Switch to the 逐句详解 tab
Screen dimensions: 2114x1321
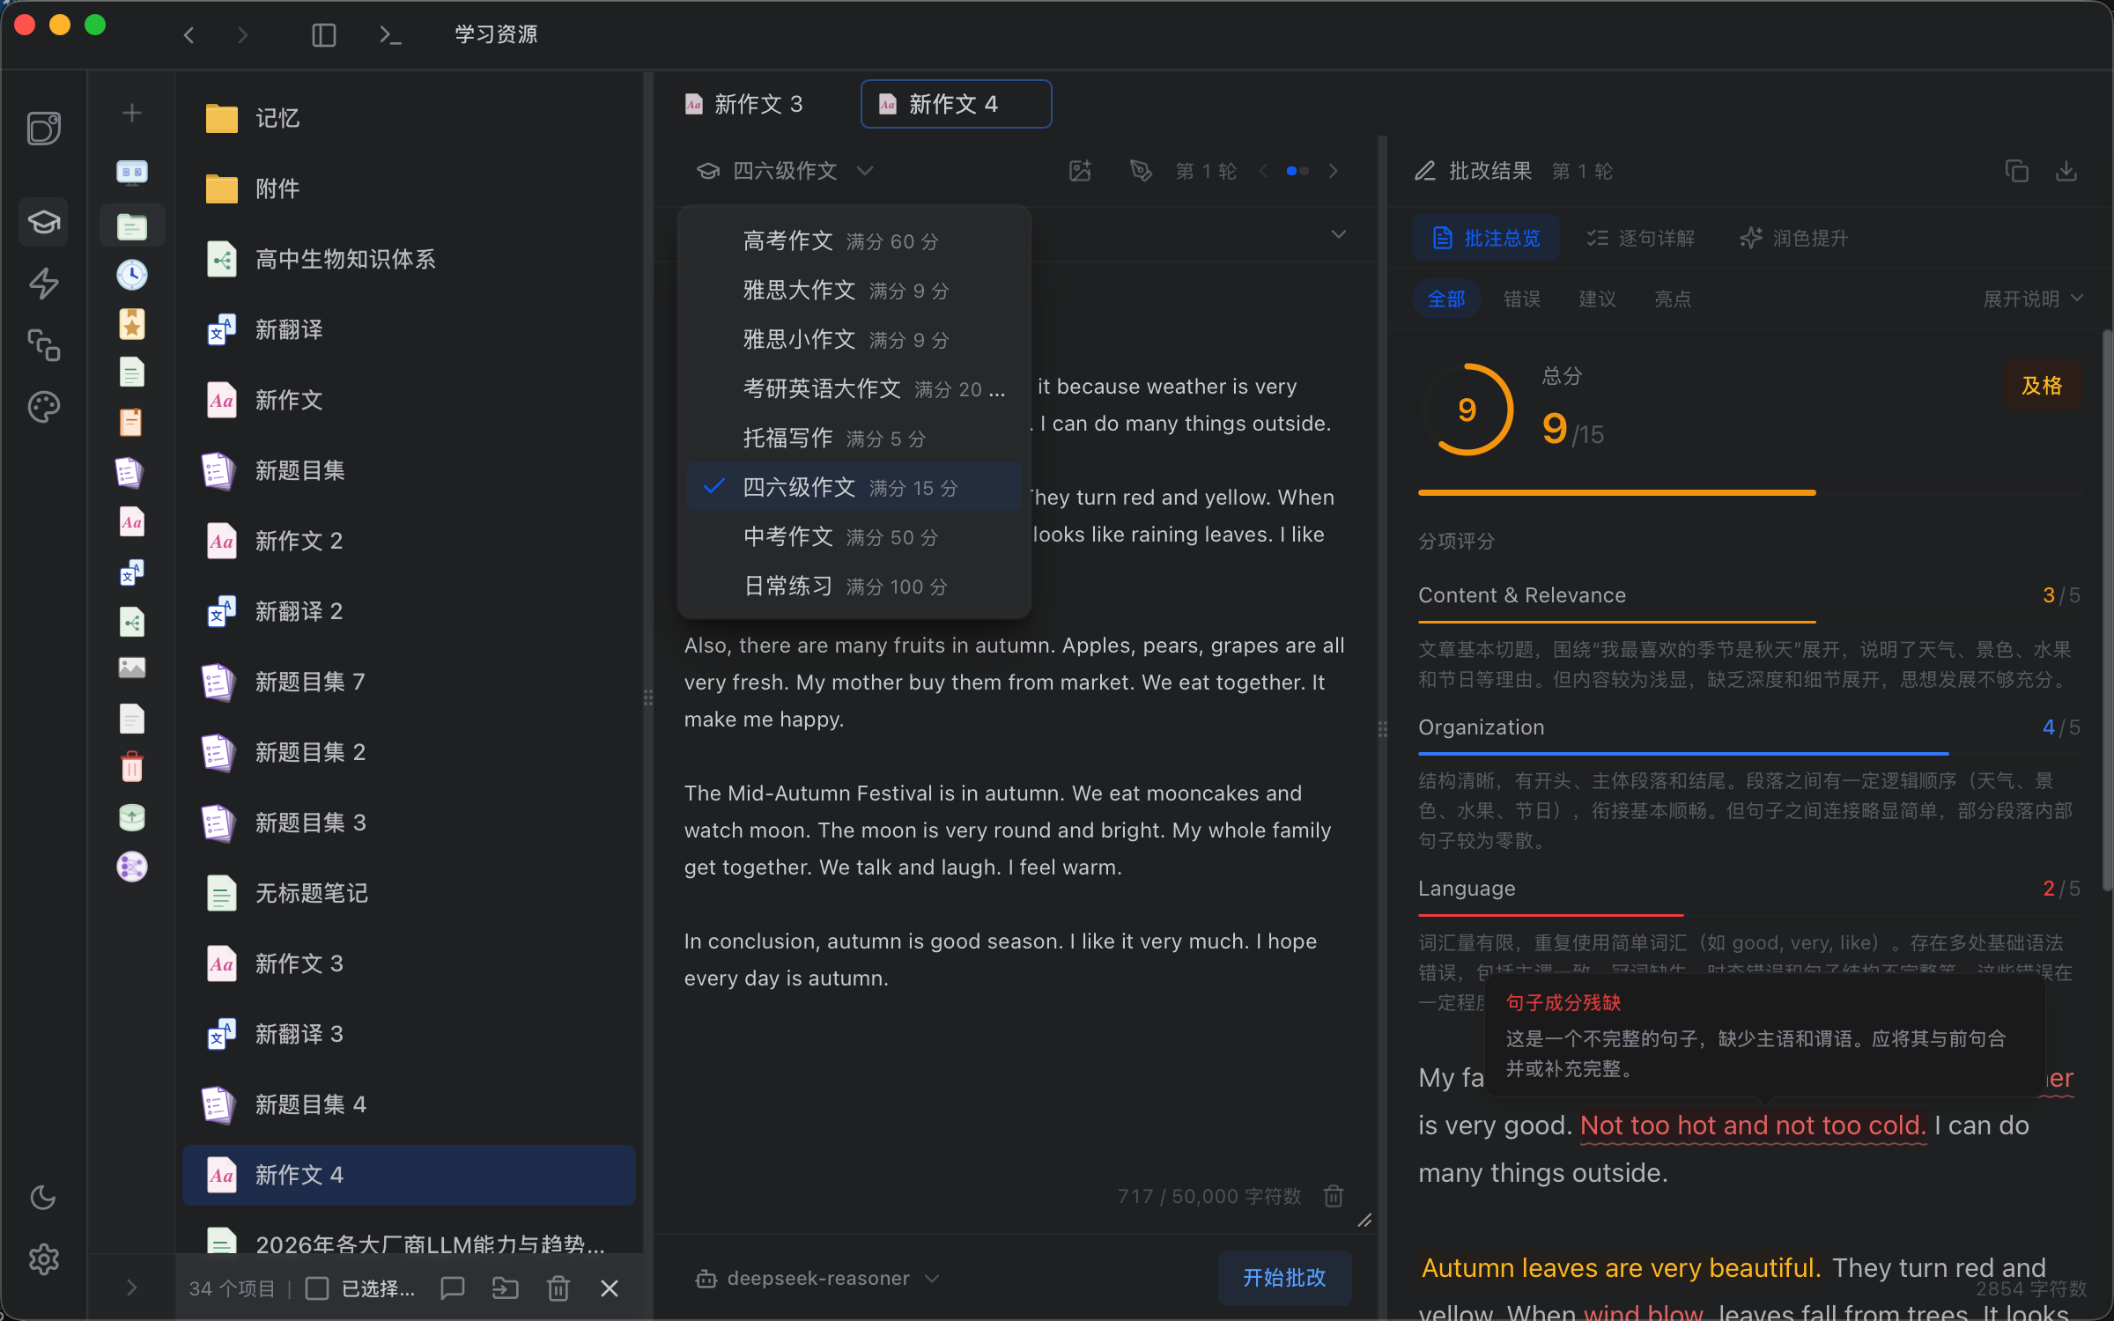(1641, 238)
